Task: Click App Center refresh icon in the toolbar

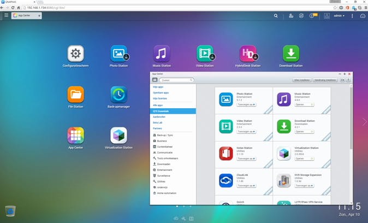Action: 342,80
